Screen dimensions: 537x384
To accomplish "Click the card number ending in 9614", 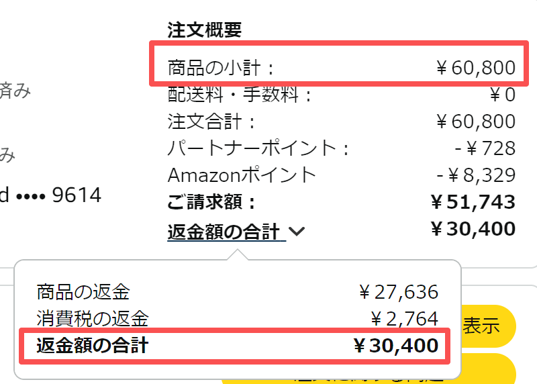I will (50, 195).
